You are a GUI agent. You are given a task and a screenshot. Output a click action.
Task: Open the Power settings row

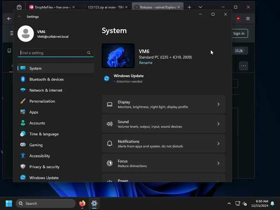pyautogui.click(x=164, y=178)
